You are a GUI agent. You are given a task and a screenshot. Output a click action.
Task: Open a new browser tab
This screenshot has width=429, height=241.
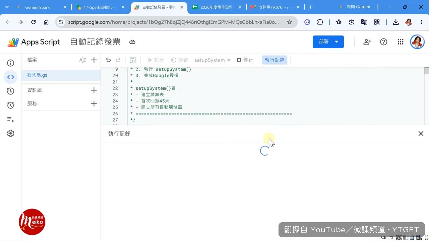click(x=310, y=7)
